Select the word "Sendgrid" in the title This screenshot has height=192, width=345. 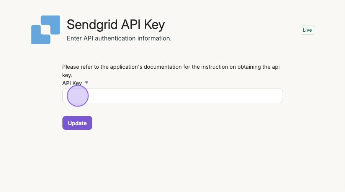coord(92,25)
